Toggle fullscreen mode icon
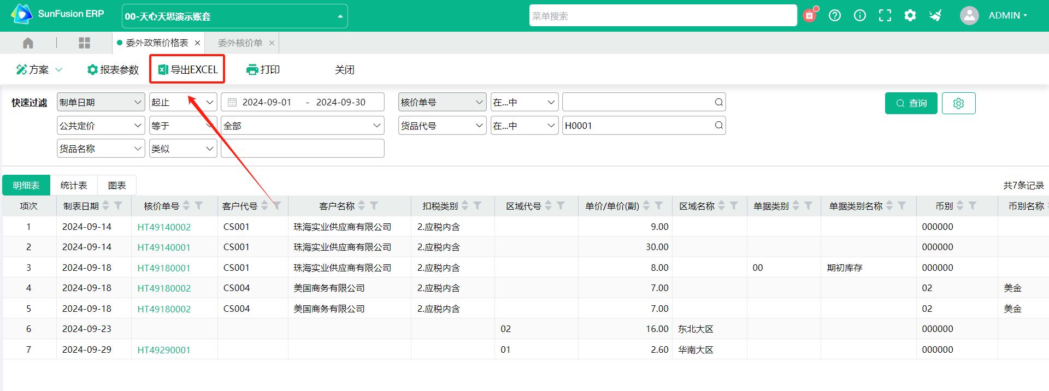1049x391 pixels. coord(885,15)
